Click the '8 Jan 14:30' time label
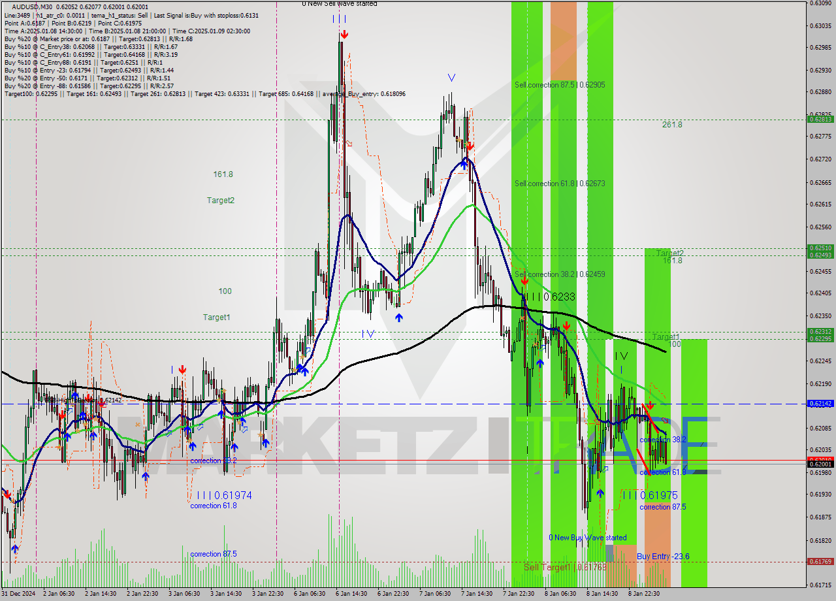 [602, 594]
